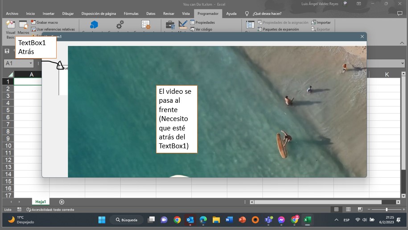Viewport: 408px width, 230px height.
Task: Open the Ayuda tab
Action: click(231, 13)
